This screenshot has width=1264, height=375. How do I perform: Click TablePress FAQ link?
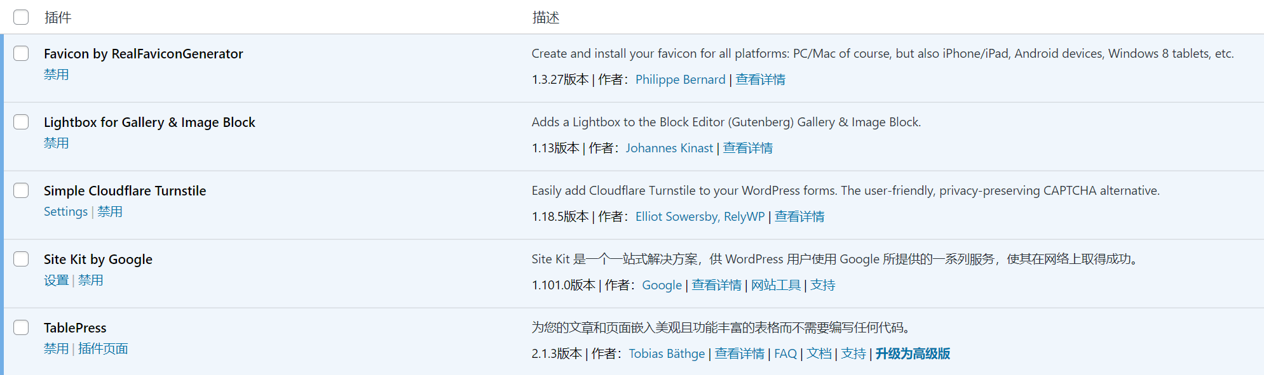(x=785, y=354)
